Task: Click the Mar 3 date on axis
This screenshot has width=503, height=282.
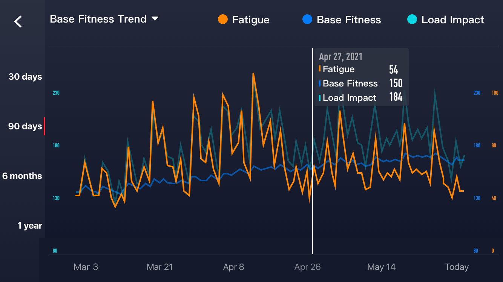Action: tap(86, 267)
